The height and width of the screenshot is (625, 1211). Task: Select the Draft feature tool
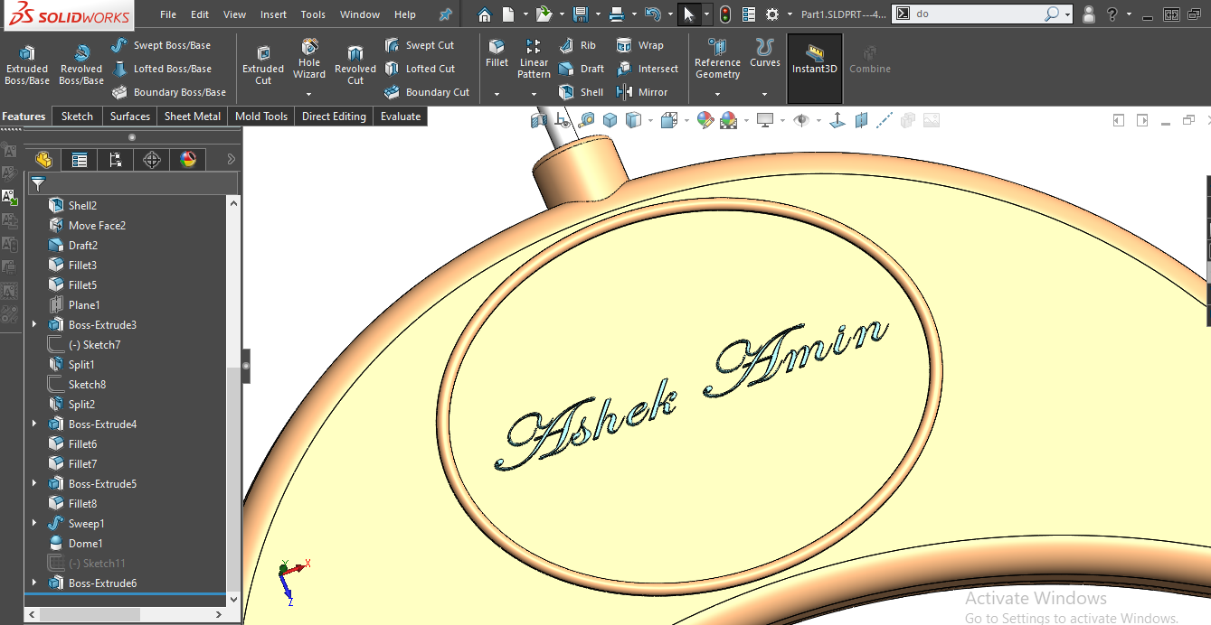point(582,69)
